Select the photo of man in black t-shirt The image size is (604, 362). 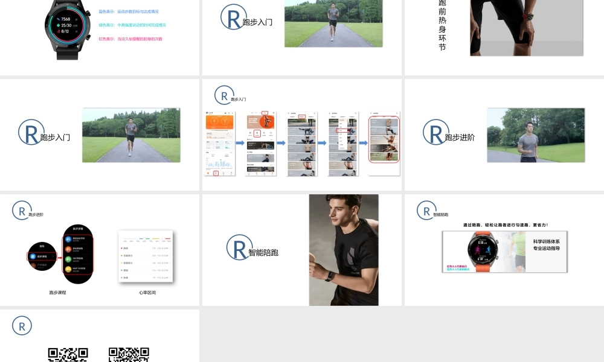click(343, 250)
